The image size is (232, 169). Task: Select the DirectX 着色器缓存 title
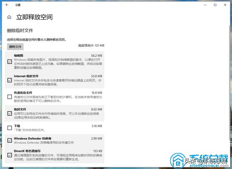pos(27,151)
